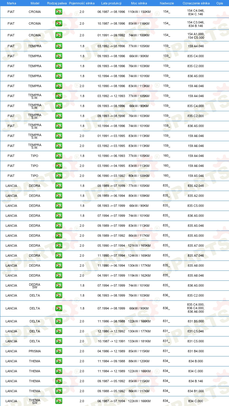229x406 pixels.
Task: Click the Oznaczenie silnika column header
Action: tap(196, 3)
